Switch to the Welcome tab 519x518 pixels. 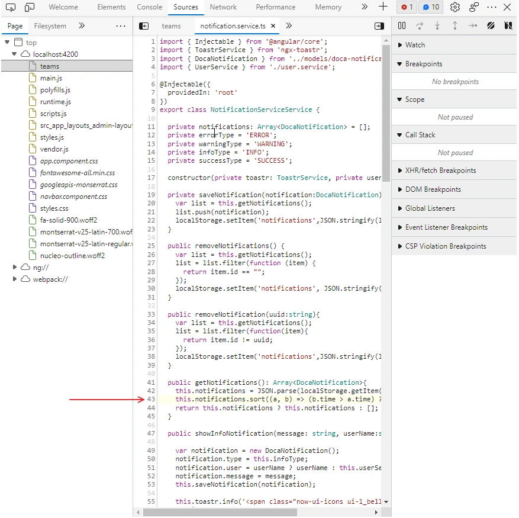point(63,7)
